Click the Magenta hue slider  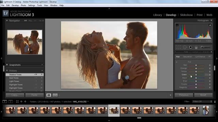tap(196, 87)
